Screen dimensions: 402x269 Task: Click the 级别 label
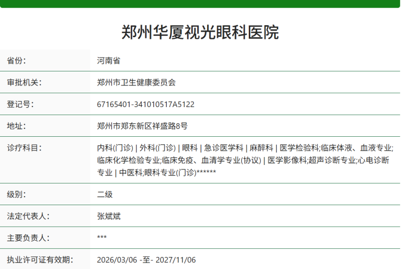coord(17,195)
